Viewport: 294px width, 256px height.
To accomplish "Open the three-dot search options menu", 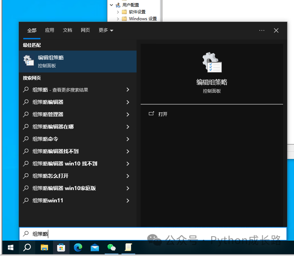I will pos(262,30).
